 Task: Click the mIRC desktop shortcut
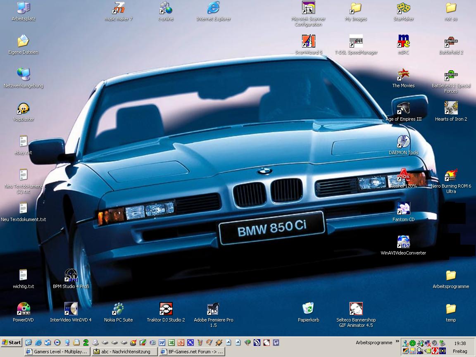pos(403,42)
